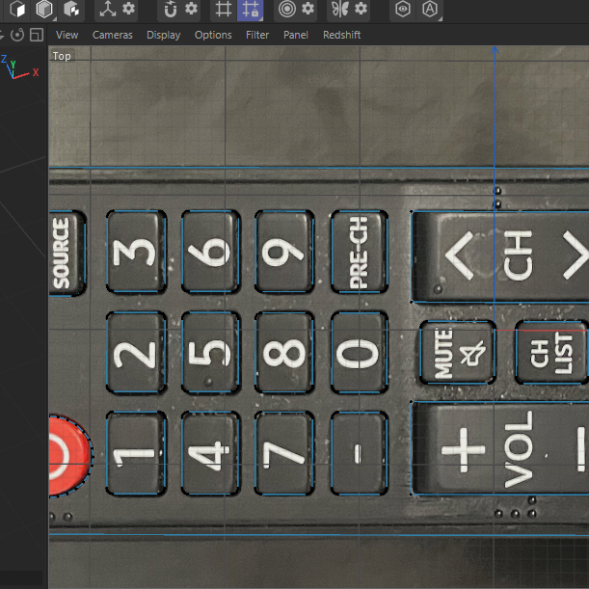589x589 pixels.
Task: Click the blue Z axis arrow handle
Action: pos(495,50)
